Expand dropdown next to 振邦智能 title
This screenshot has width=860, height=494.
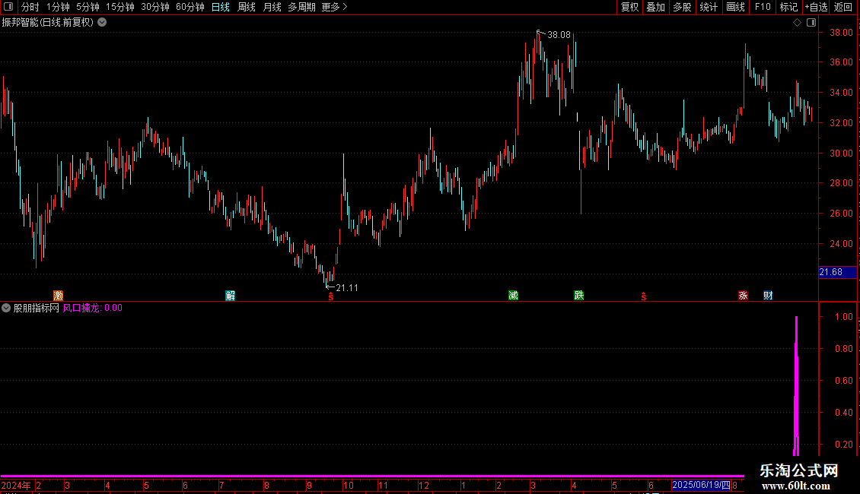pyautogui.click(x=102, y=22)
